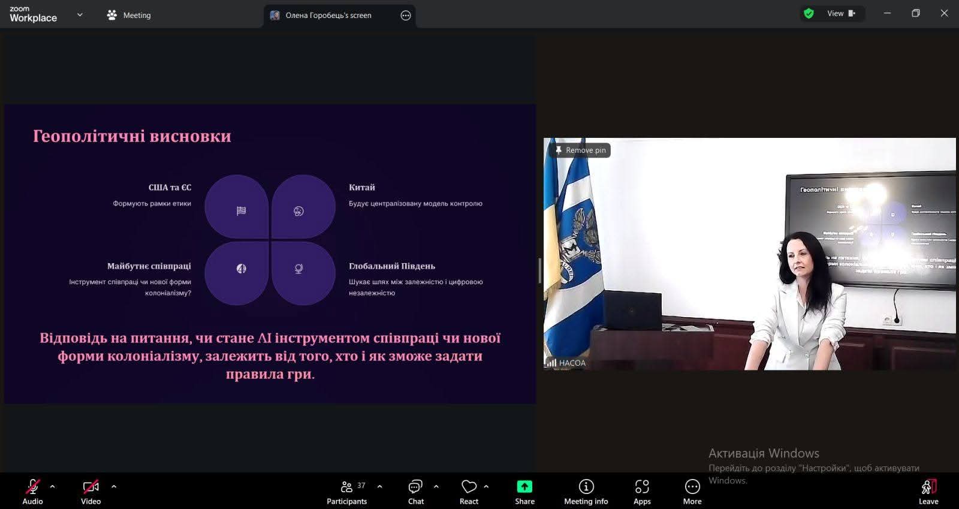Open the View layout menu
Screen dimensions: 959x509
point(840,13)
